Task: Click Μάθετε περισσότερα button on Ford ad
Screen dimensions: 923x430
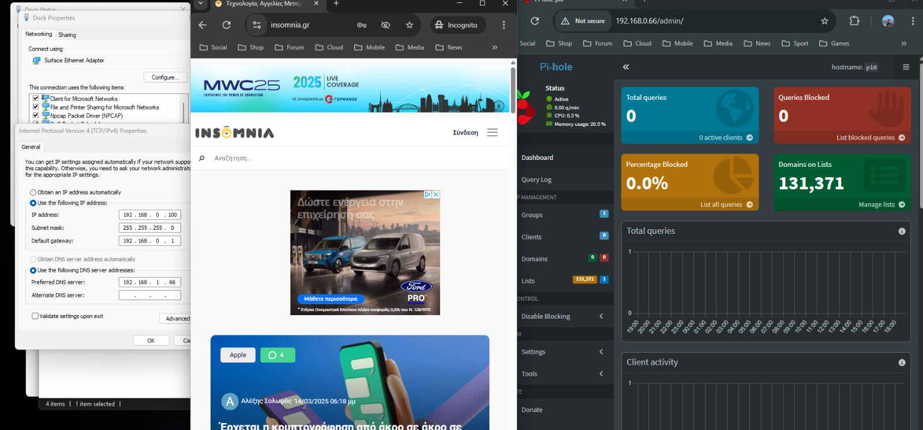Action: point(331,299)
